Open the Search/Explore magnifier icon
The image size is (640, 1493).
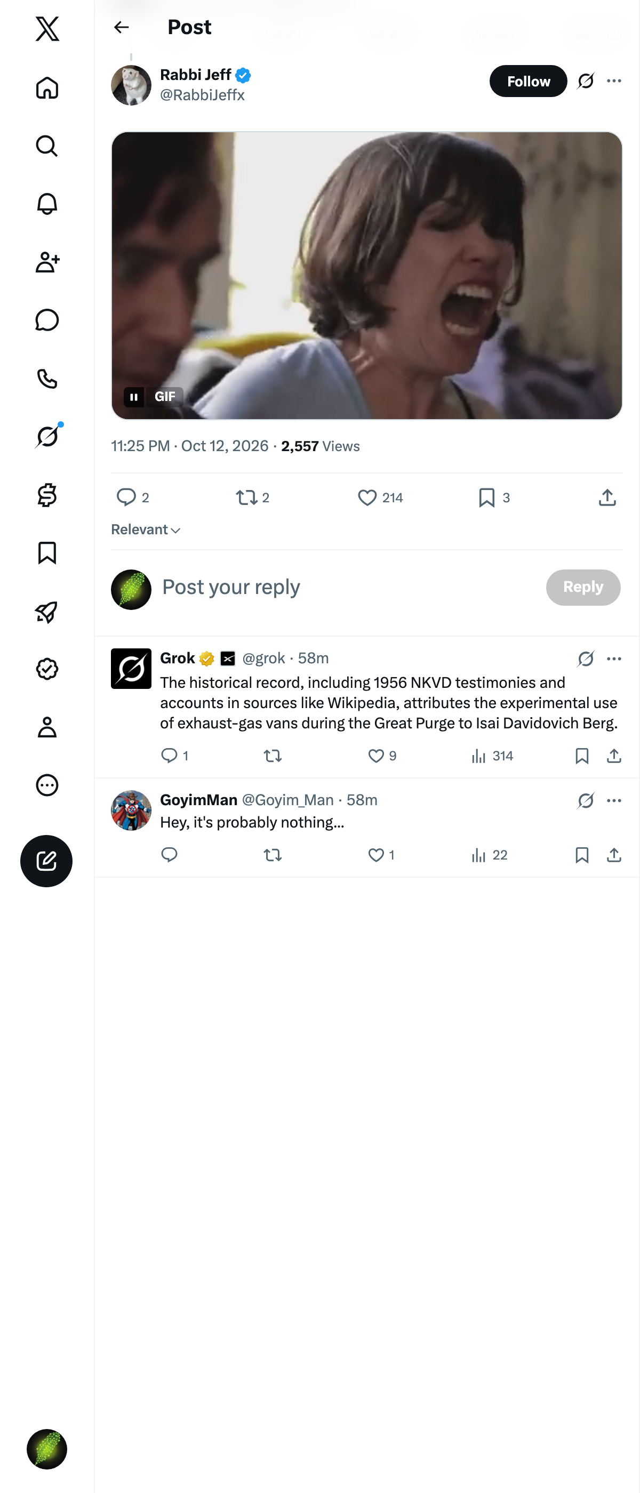pyautogui.click(x=47, y=146)
